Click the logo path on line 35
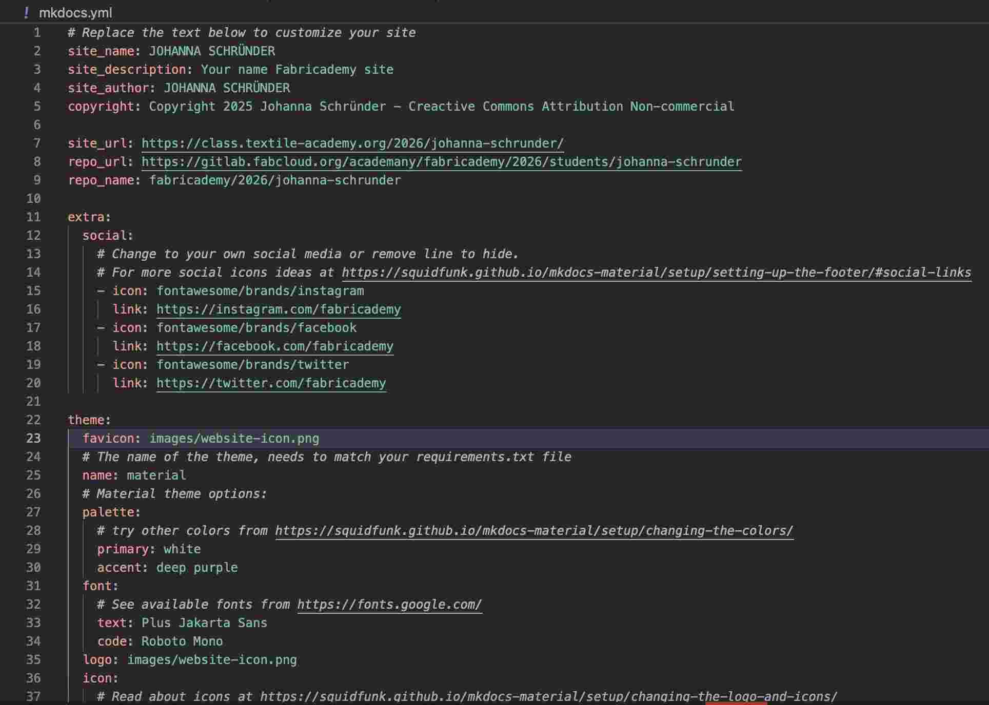 [x=212, y=660]
